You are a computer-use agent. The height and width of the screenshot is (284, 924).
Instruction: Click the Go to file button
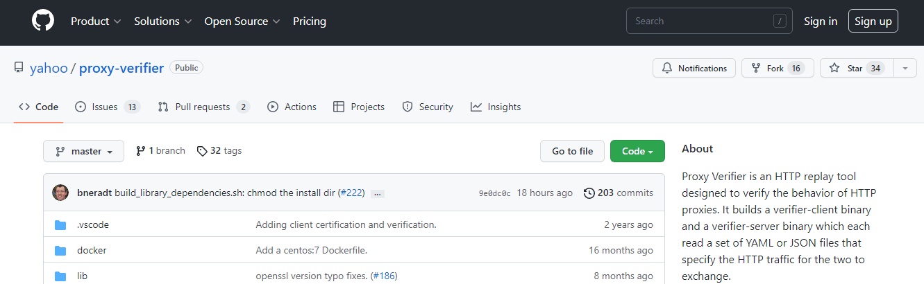coord(572,151)
